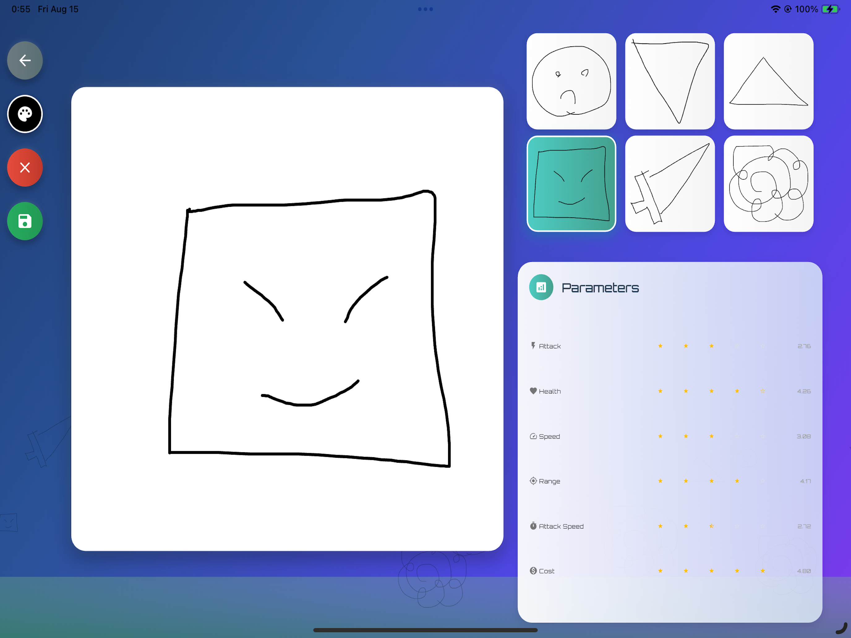The height and width of the screenshot is (638, 851).
Task: Click the Cost dollar icon
Action: (533, 571)
